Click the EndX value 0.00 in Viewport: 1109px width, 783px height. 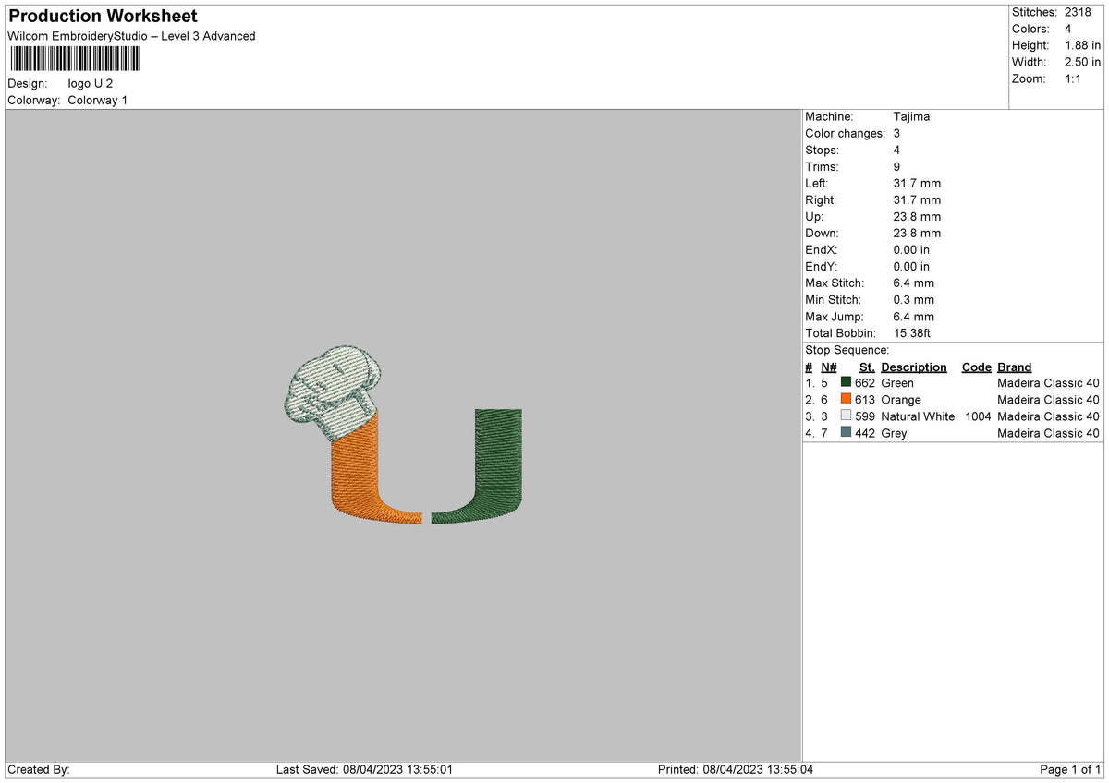(x=911, y=249)
